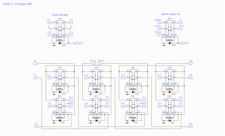Click the K20 relay symbol
The width and height of the screenshot is (225, 136).
[97, 80]
